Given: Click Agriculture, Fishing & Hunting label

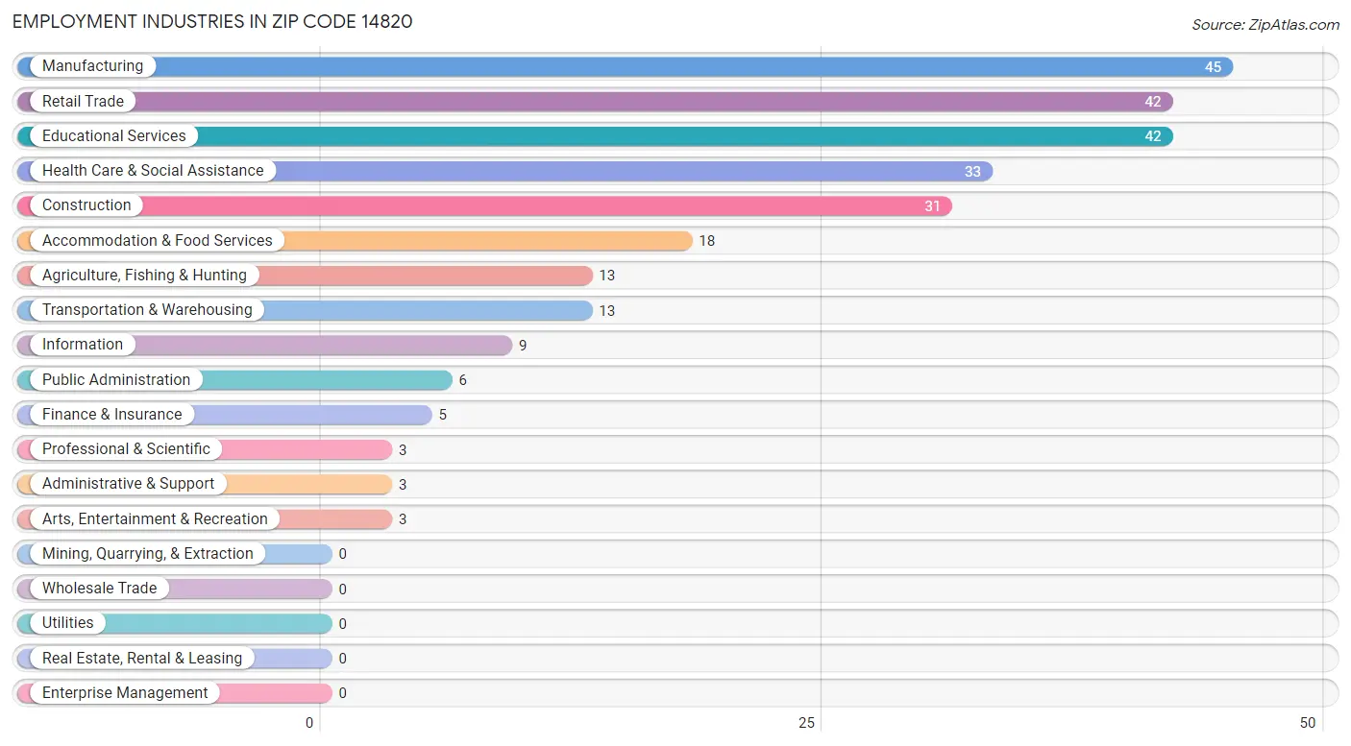Looking at the screenshot, I should (x=144, y=275).
